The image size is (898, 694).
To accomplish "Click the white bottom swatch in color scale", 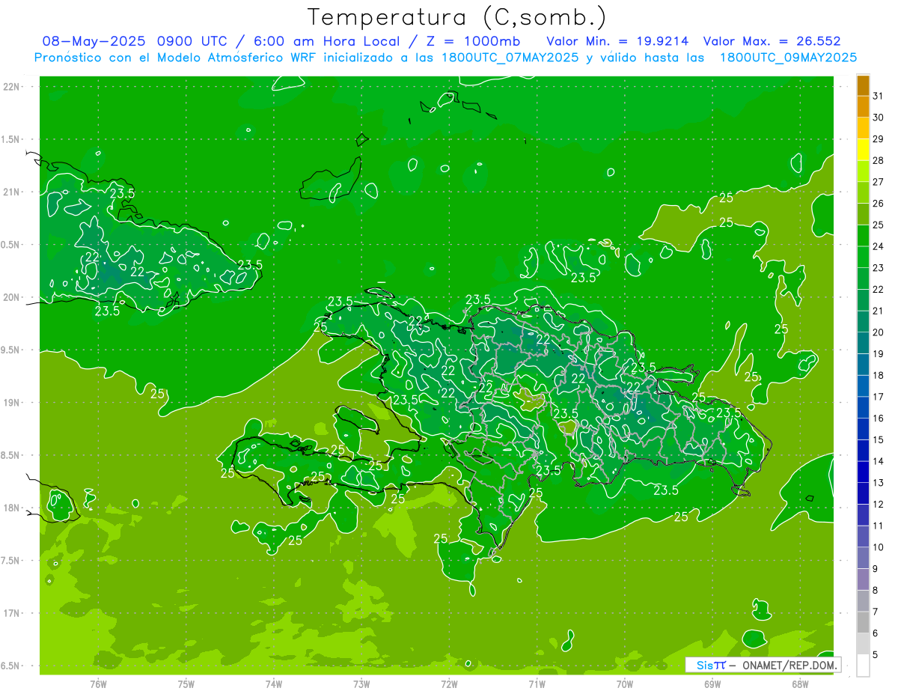I will pos(863,666).
